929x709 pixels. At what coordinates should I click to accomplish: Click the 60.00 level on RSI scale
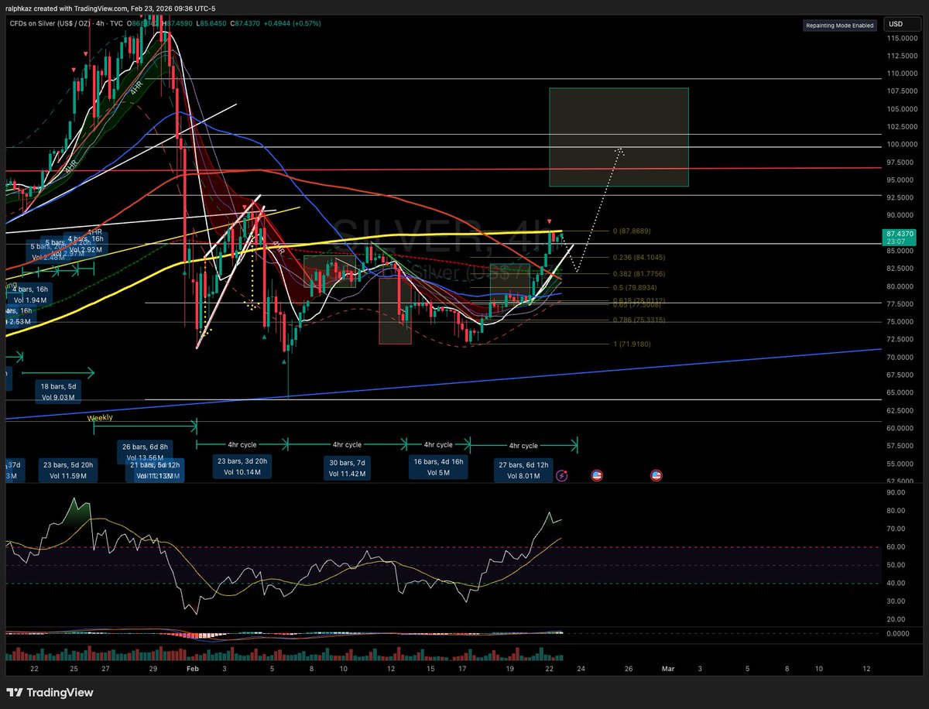(x=894, y=546)
